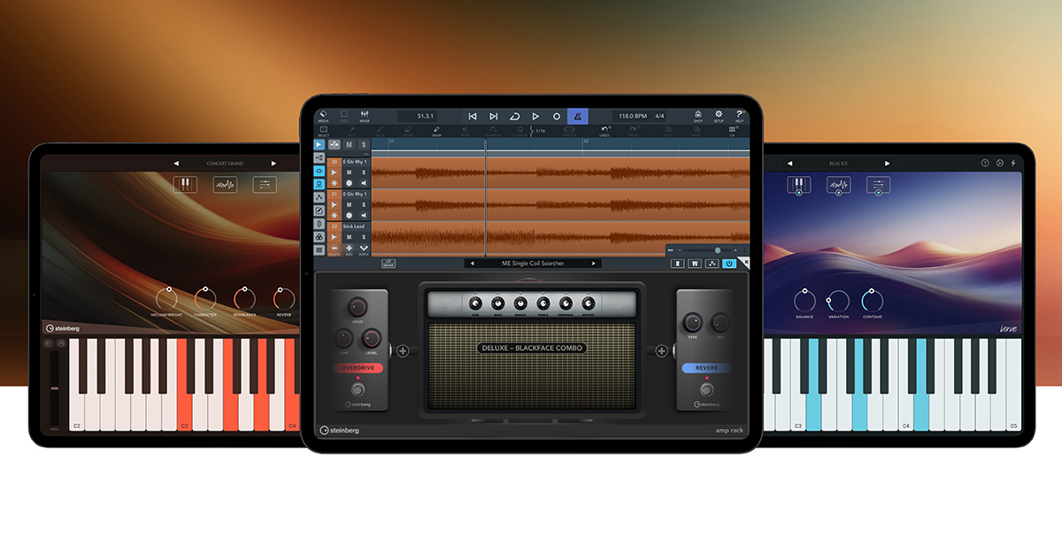
Task: Toggle the metronome click
Action: click(x=579, y=115)
